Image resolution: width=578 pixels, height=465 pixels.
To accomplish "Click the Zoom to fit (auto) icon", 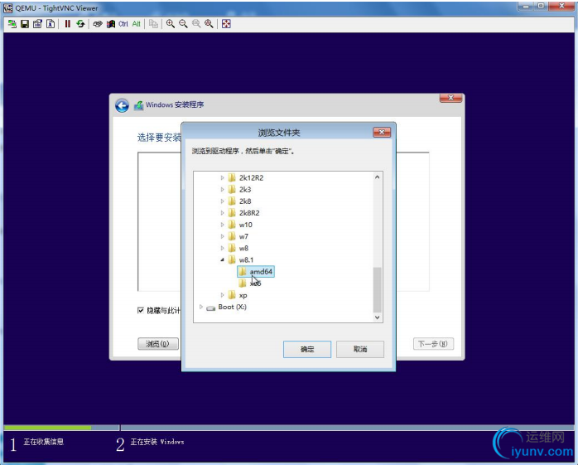I will click(209, 24).
